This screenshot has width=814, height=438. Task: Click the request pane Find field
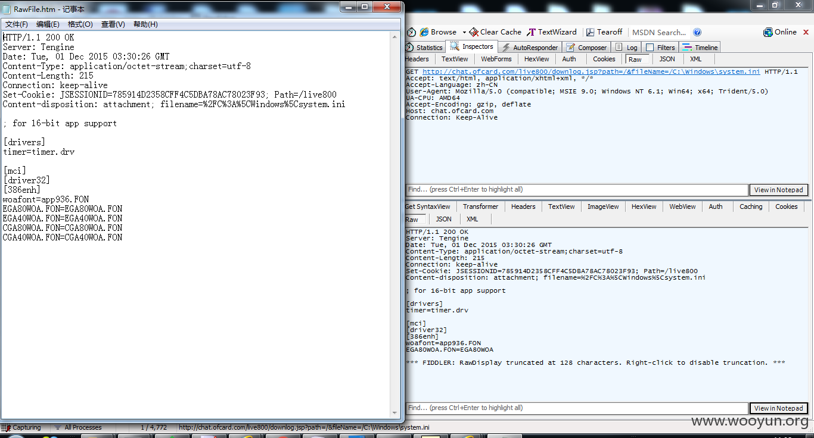577,190
